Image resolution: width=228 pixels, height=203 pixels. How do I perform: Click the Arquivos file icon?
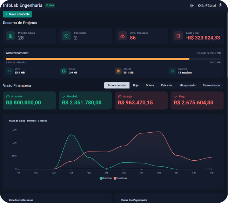pos(173,71)
